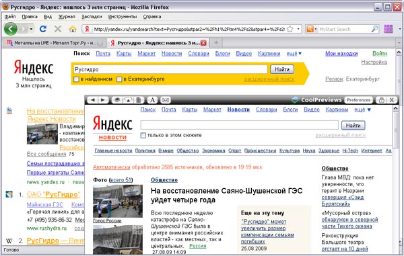The height and width of the screenshot is (256, 404).
Task: Open the search engine selector dropdown
Action: pos(310,29)
